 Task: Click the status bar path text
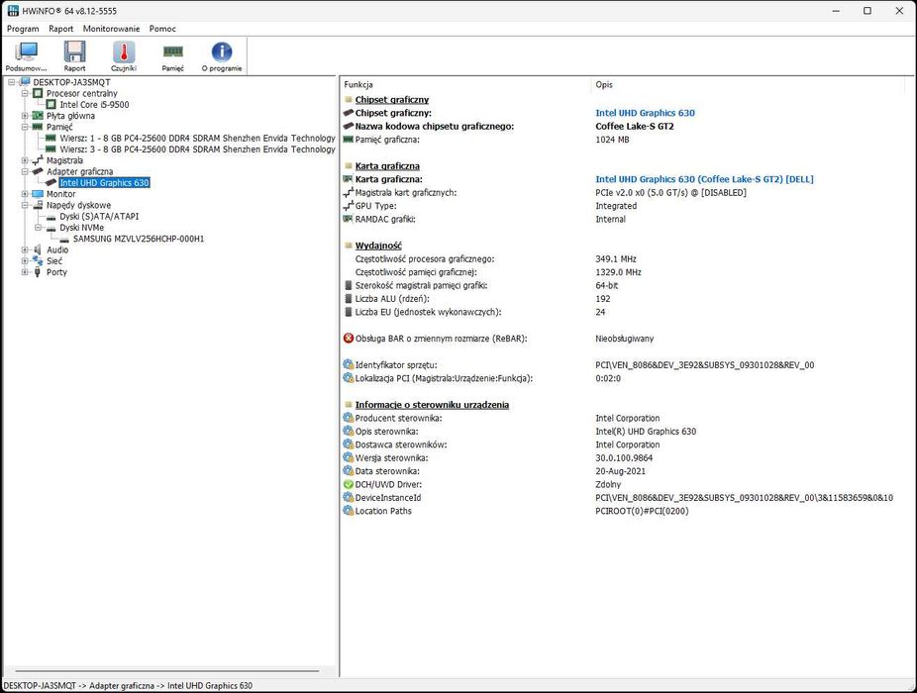(x=128, y=685)
